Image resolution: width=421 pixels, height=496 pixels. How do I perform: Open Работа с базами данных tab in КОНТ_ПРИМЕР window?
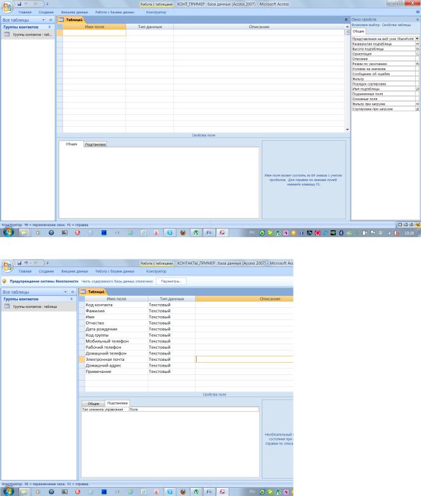coord(115,12)
